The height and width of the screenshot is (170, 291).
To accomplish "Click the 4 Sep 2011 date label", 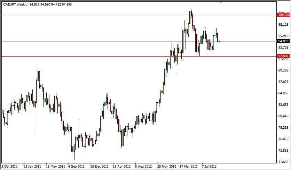I will [76, 166].
